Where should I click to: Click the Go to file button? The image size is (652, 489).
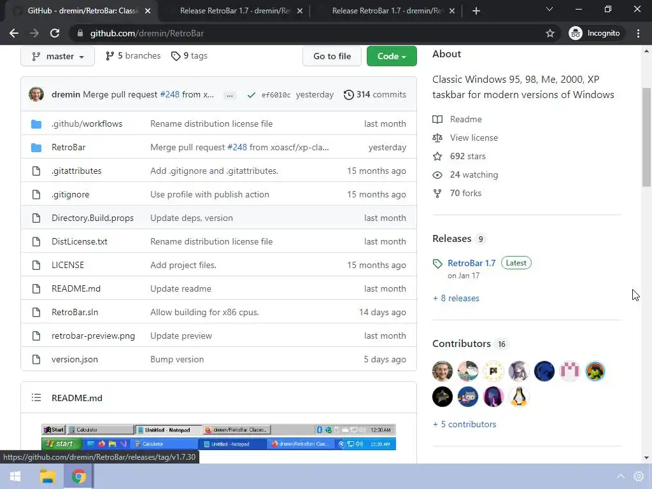[x=332, y=56]
